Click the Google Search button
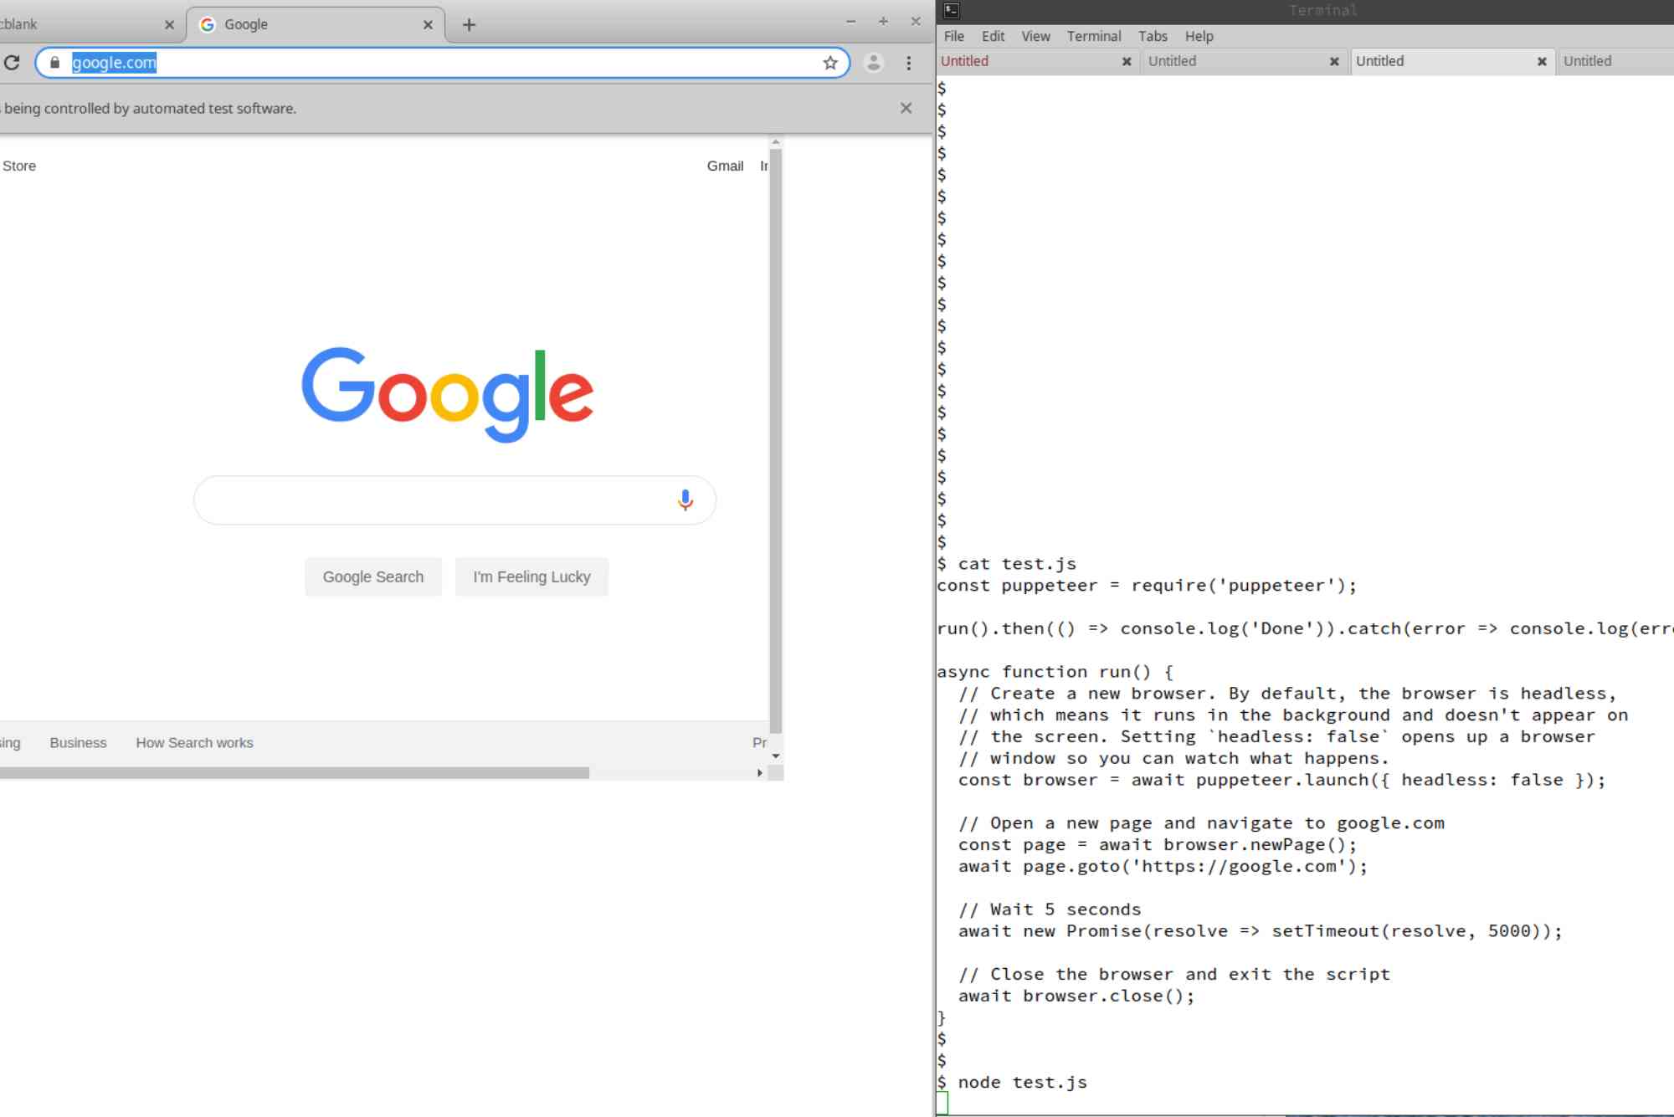This screenshot has width=1674, height=1117. pyautogui.click(x=373, y=576)
